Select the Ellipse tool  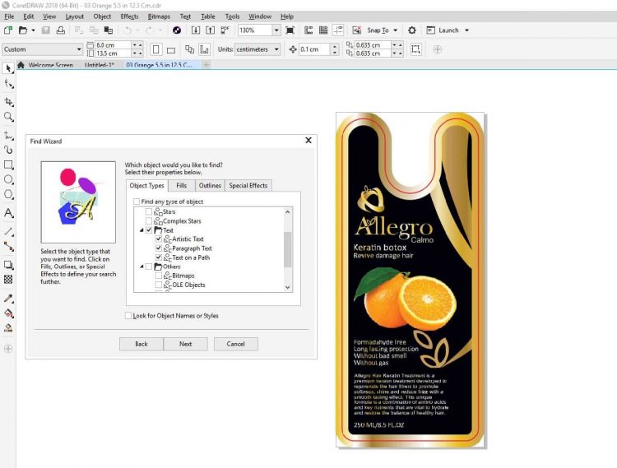tap(8, 180)
